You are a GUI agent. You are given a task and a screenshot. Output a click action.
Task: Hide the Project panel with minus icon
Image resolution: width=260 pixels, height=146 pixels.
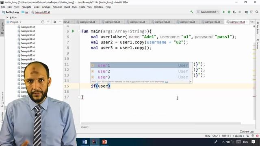click(60, 22)
